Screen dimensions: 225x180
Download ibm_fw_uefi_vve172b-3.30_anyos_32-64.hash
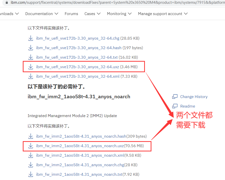coord(79,48)
